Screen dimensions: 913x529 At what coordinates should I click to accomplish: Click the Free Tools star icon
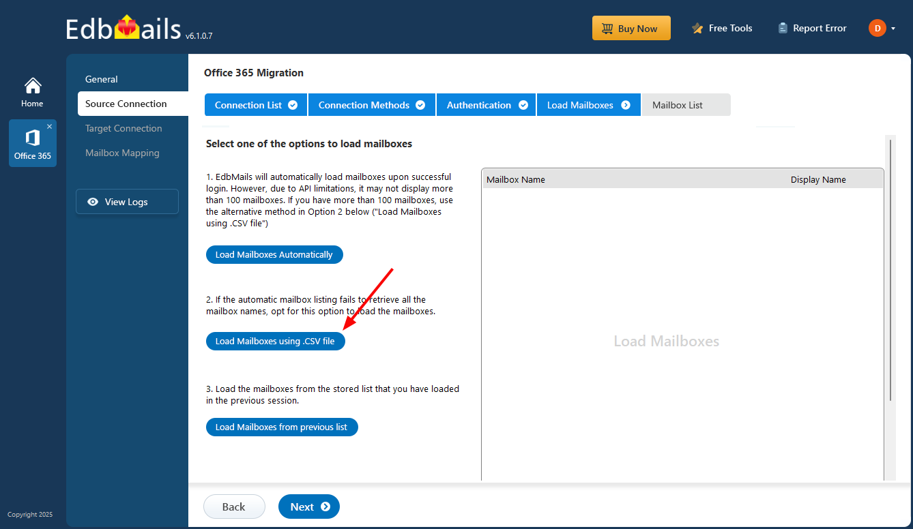[697, 29]
